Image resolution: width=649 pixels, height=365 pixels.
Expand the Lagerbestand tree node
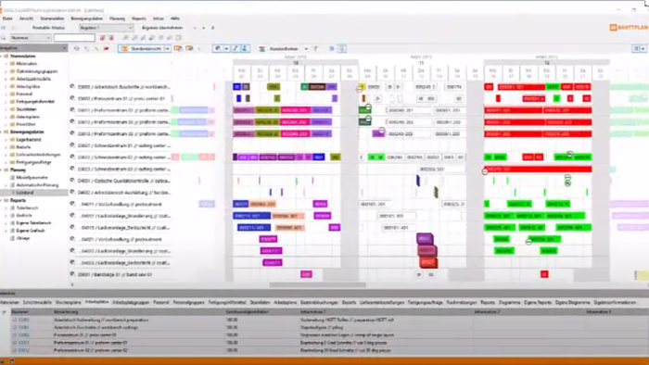6,140
